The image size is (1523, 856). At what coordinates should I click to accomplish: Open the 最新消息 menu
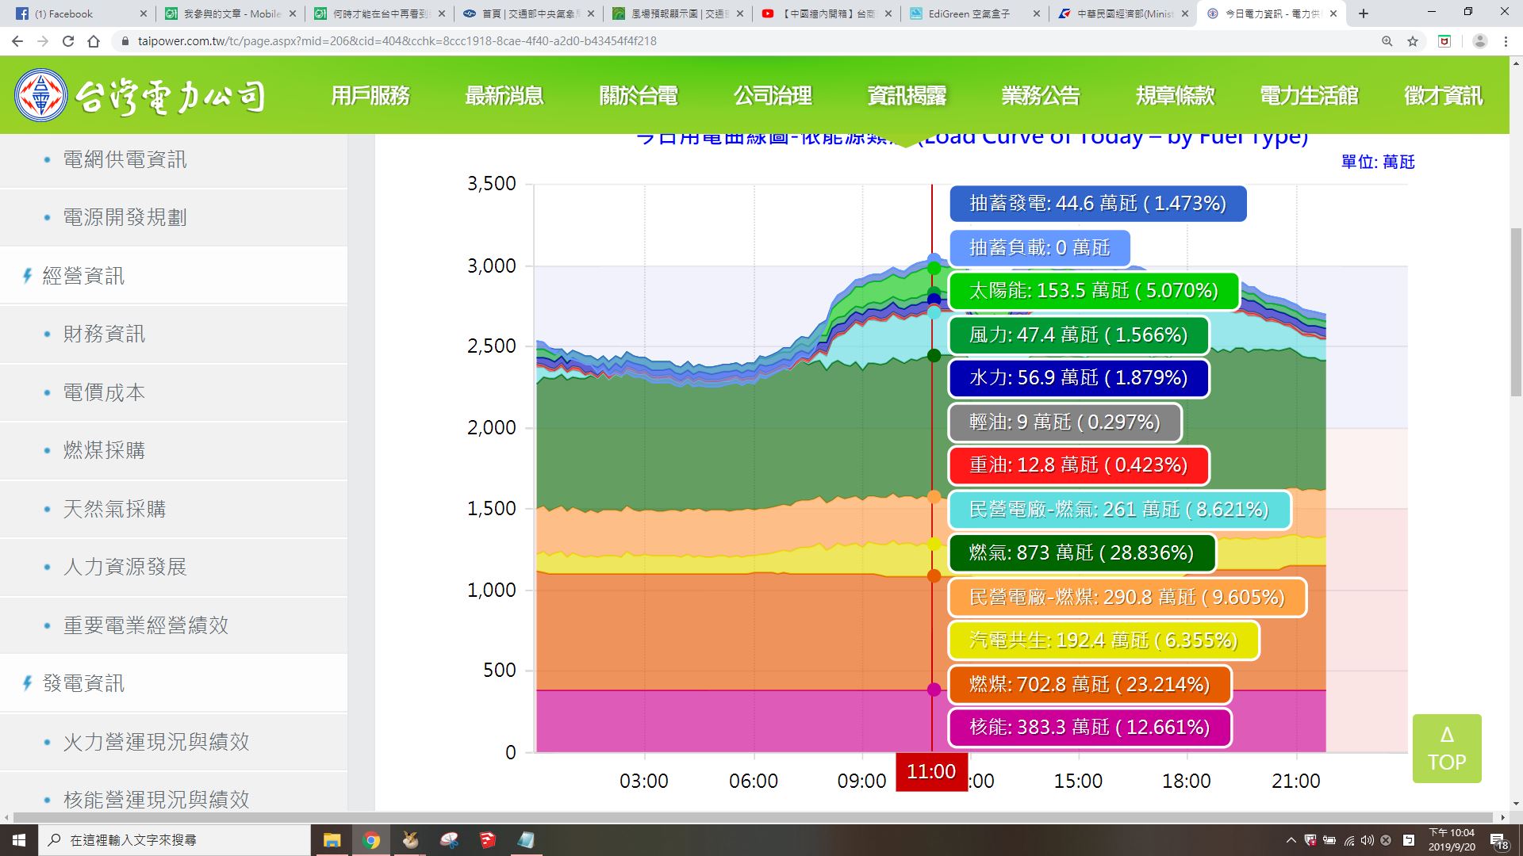(504, 96)
